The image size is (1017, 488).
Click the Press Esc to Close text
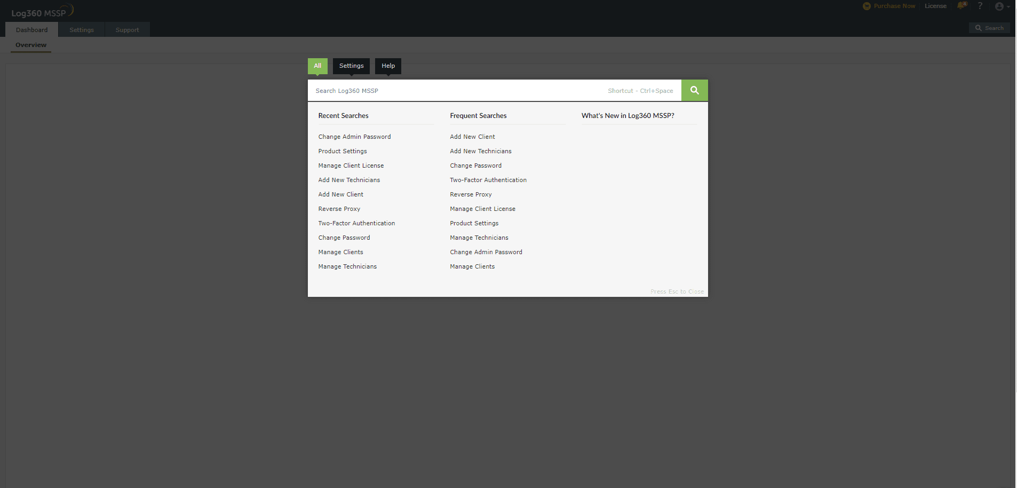tap(677, 292)
